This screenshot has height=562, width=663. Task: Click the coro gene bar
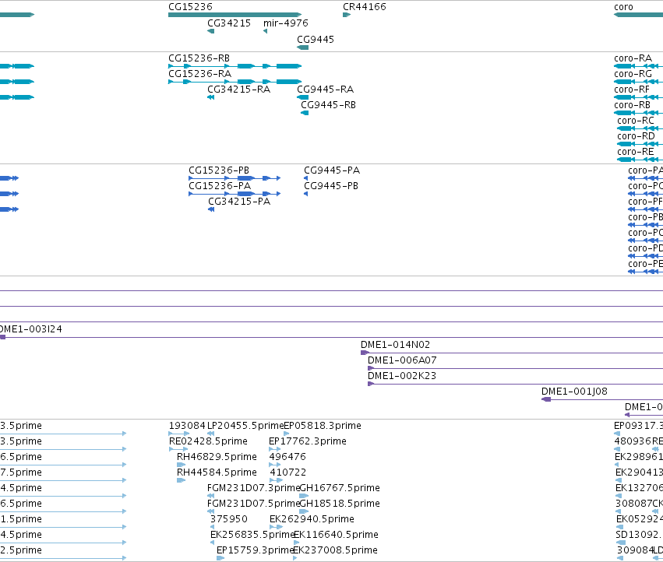tap(639, 15)
